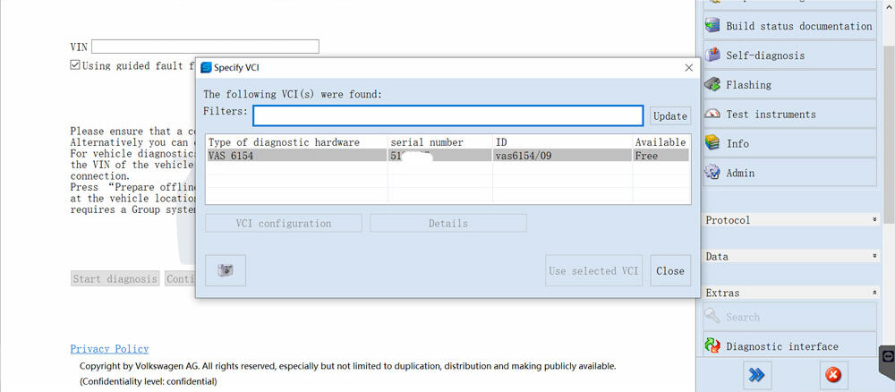
Task: Open Self-diagnosis mode
Action: (x=790, y=55)
